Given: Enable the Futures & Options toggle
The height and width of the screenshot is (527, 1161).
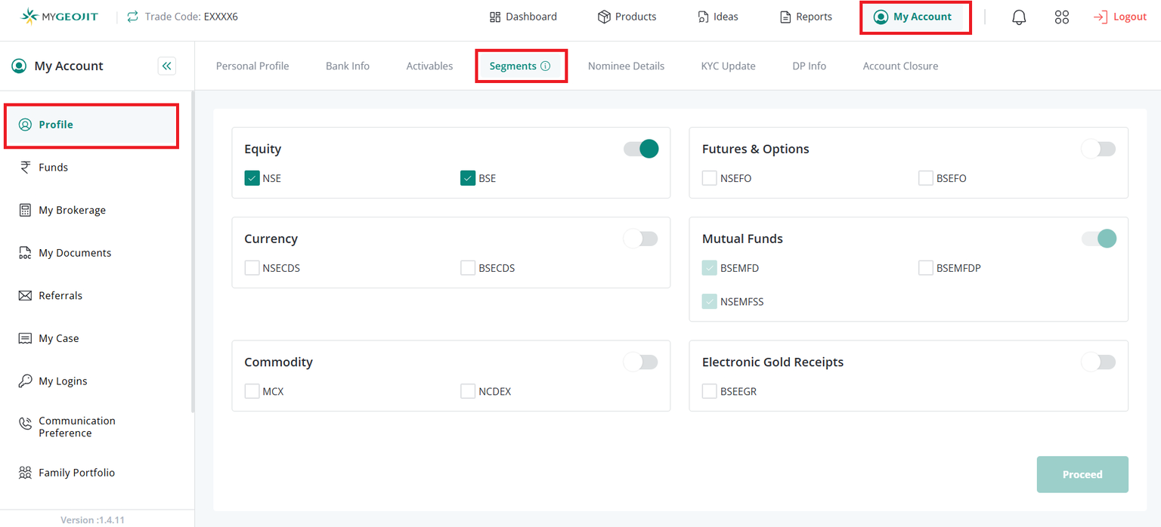Looking at the screenshot, I should pyautogui.click(x=1098, y=149).
